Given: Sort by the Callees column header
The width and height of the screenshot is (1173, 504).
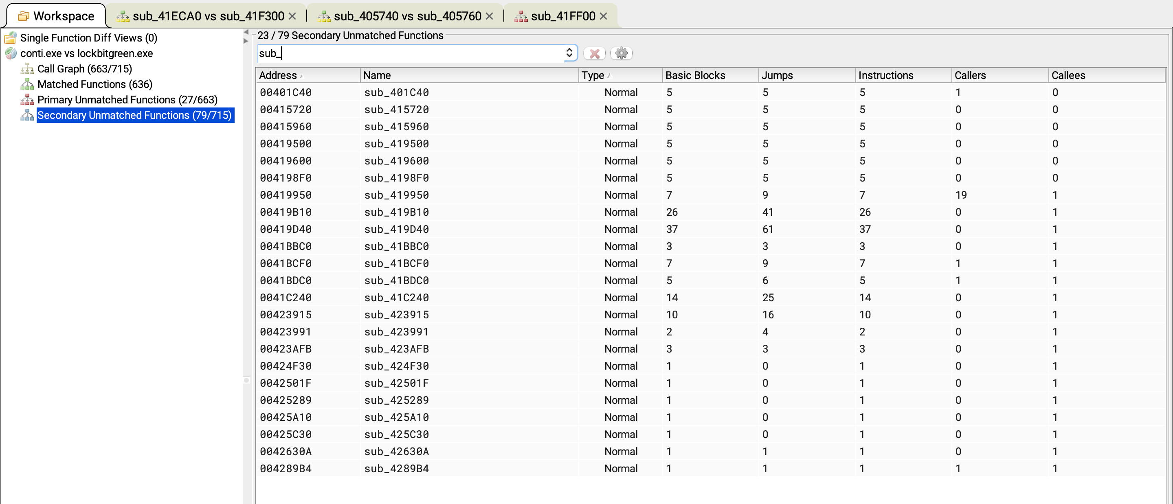Looking at the screenshot, I should tap(1107, 75).
